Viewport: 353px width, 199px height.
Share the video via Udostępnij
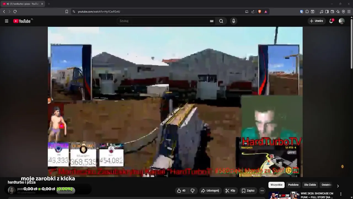click(210, 191)
